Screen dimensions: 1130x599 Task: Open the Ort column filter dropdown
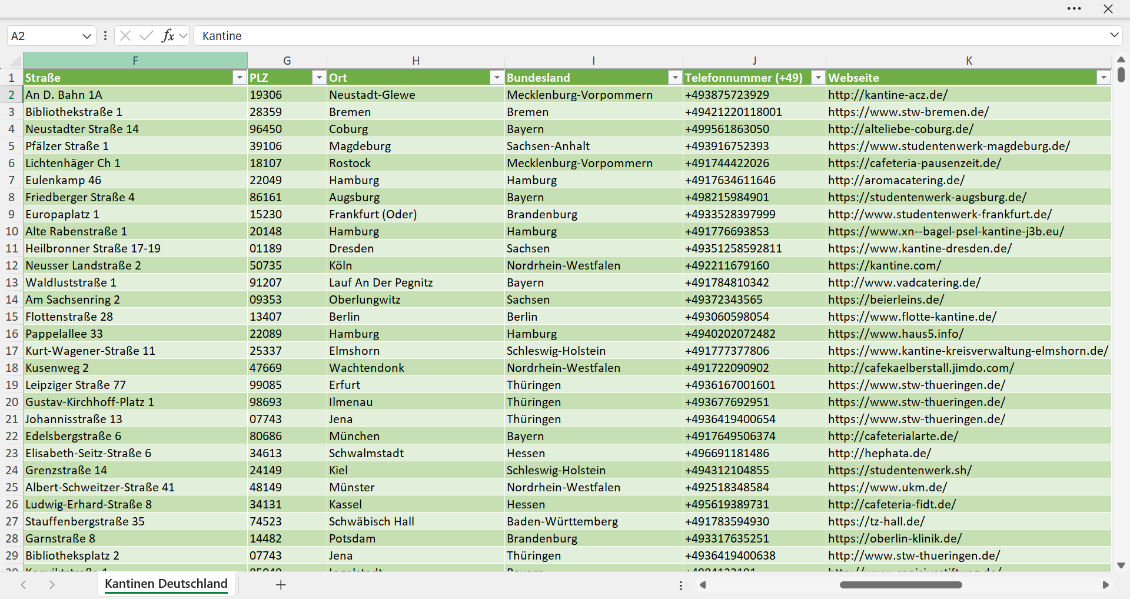[x=497, y=78]
